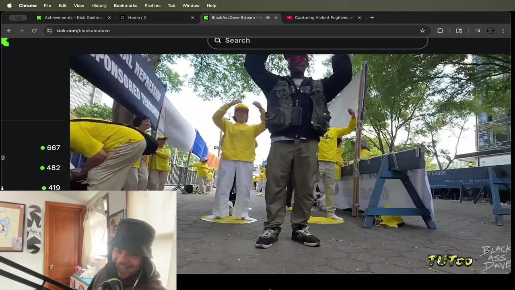Open the Tab menu
This screenshot has height=290, width=515.
pos(171,6)
